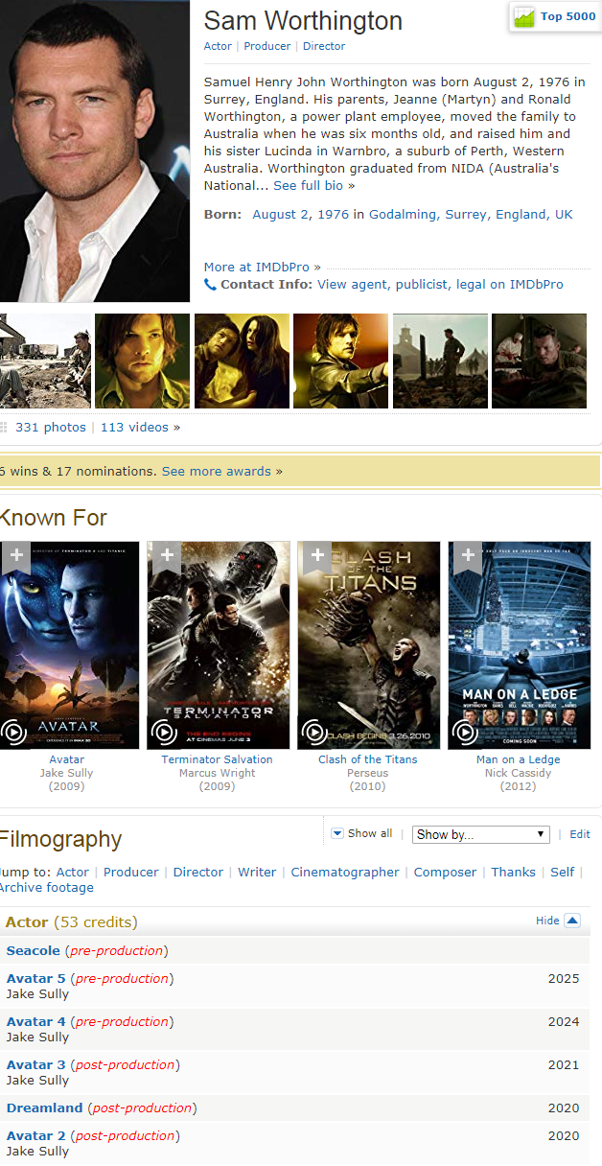
Task: Open the battlefield church scene thumbnail
Action: click(x=440, y=361)
